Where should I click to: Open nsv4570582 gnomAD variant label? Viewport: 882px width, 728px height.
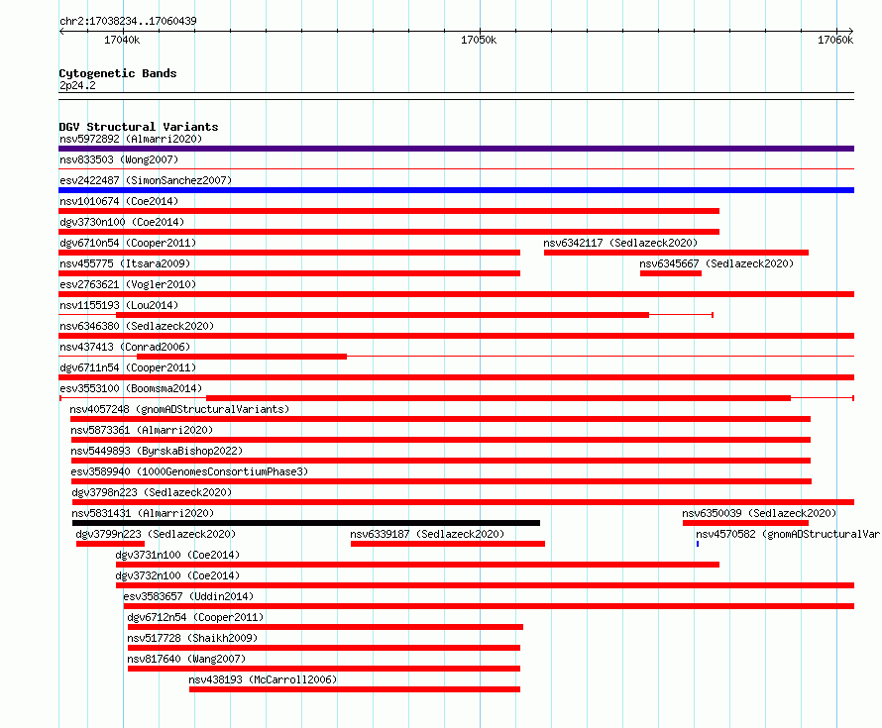(788, 534)
